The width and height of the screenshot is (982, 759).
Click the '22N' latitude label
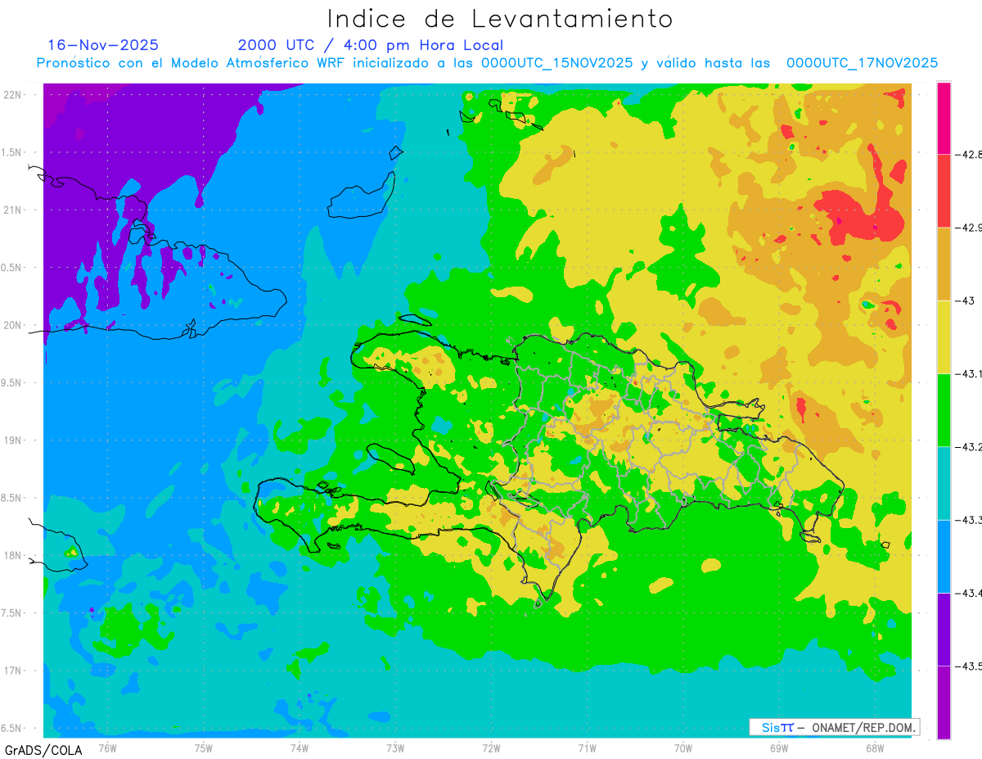(13, 95)
